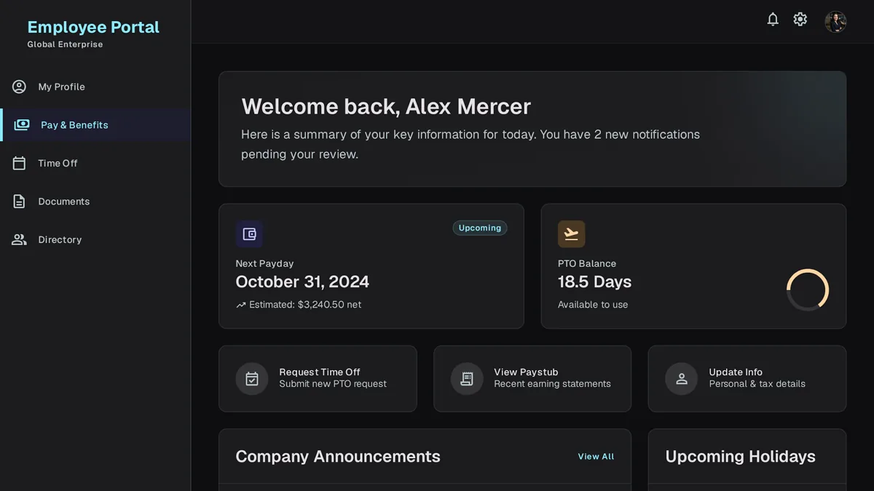Select the airplane PTO icon
Image resolution: width=874 pixels, height=491 pixels.
coord(572,234)
